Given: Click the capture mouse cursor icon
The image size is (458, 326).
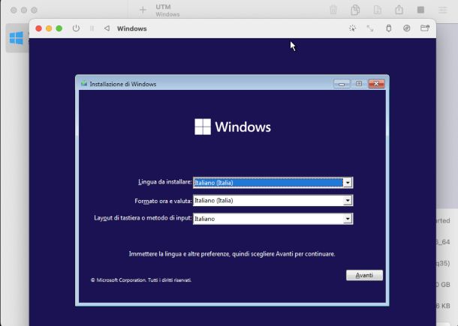Looking at the screenshot, I should (x=352, y=28).
